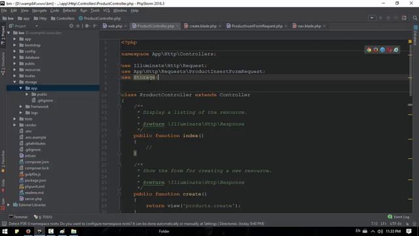
Task: Click volume icon in system tray
Action: click(x=380, y=231)
